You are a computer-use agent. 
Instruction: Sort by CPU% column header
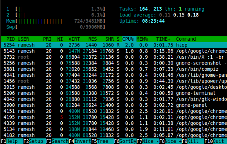(128, 39)
